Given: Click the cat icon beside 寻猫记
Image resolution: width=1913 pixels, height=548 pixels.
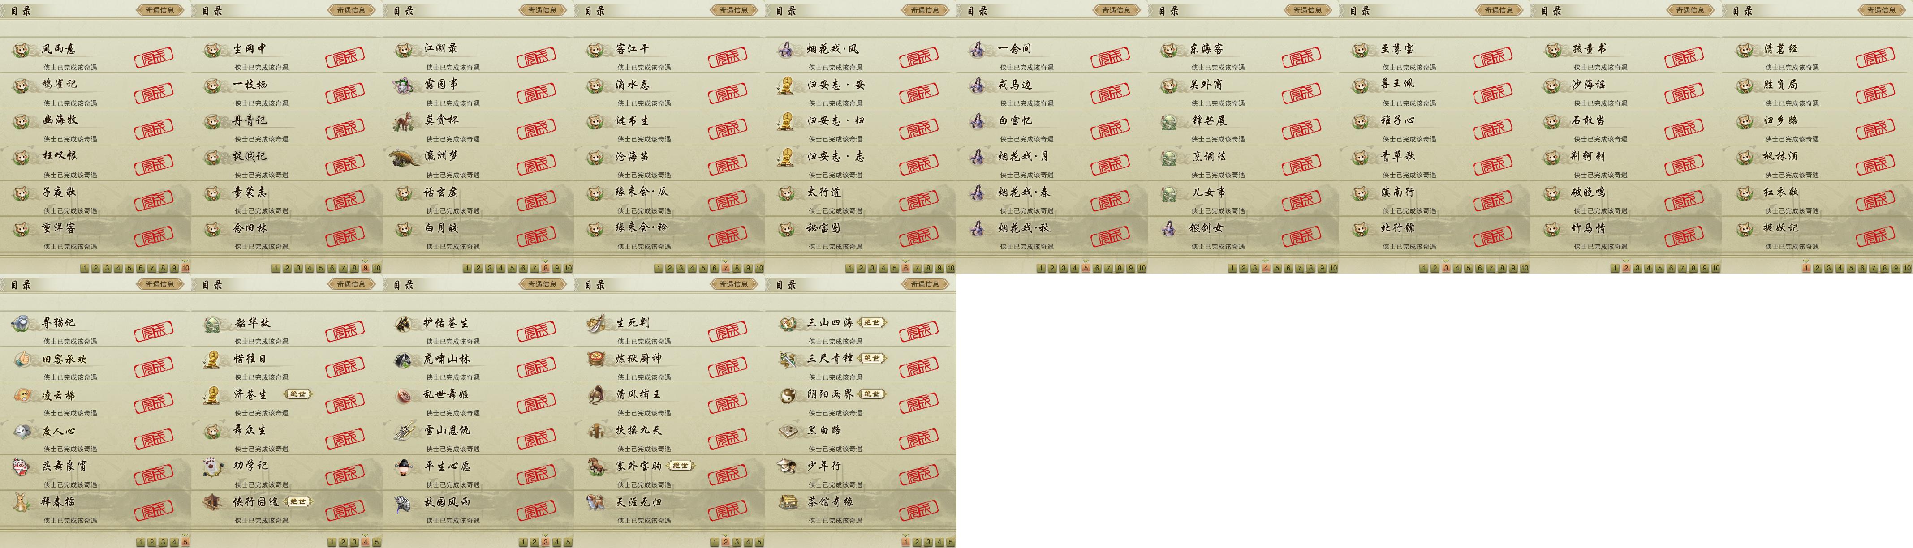Looking at the screenshot, I should point(21,323).
